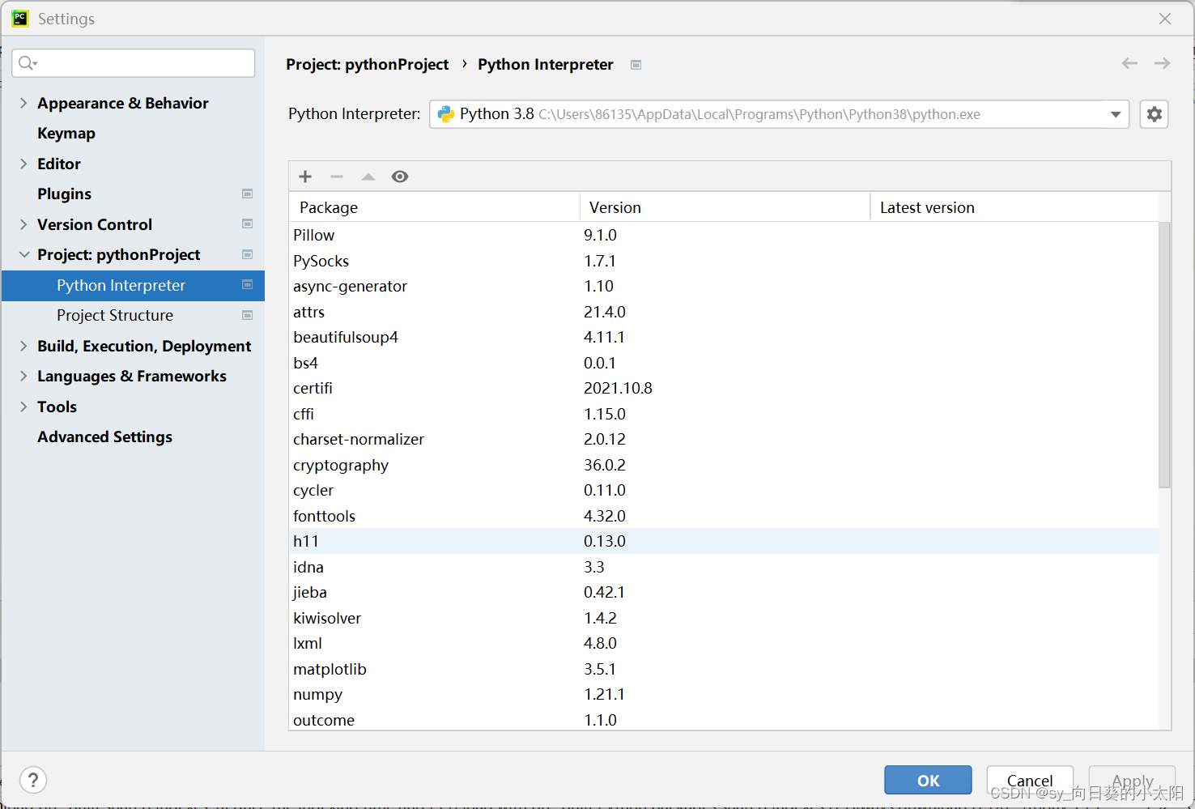Image resolution: width=1195 pixels, height=809 pixels.
Task: Select the beautifulsoup4 package row
Action: 724,337
